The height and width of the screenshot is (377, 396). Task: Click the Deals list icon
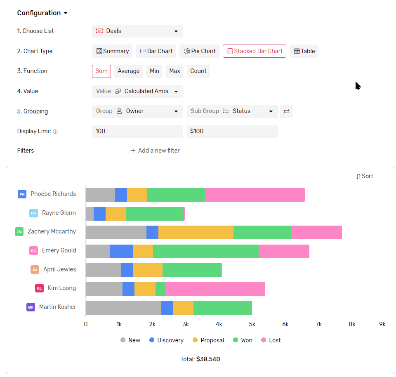[99, 31]
